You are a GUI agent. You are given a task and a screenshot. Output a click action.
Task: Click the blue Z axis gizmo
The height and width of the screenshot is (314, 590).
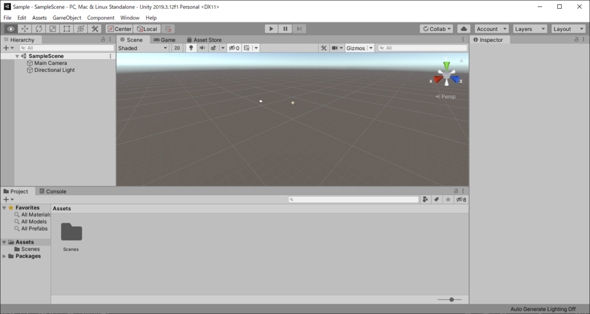click(x=455, y=79)
